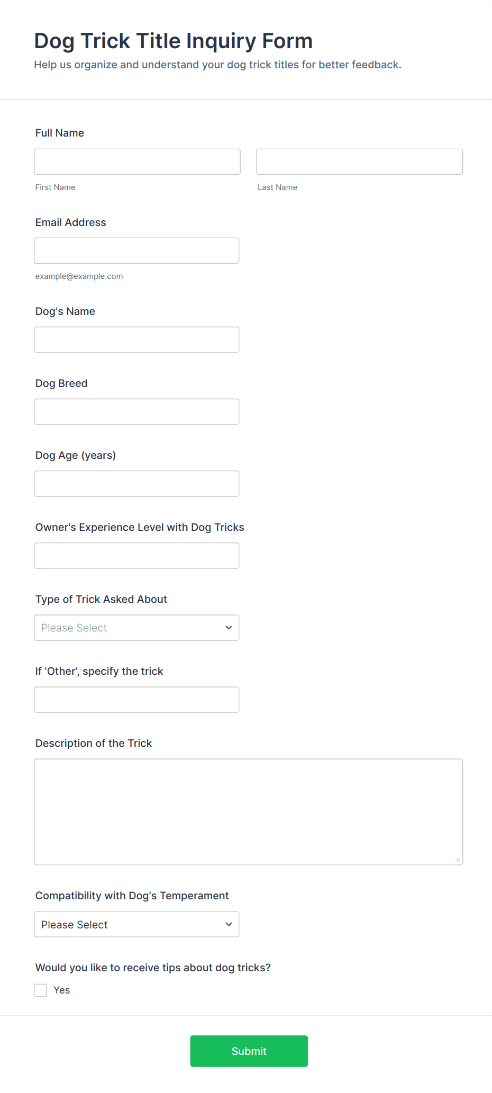Enable the Yes tips checkbox

point(41,990)
